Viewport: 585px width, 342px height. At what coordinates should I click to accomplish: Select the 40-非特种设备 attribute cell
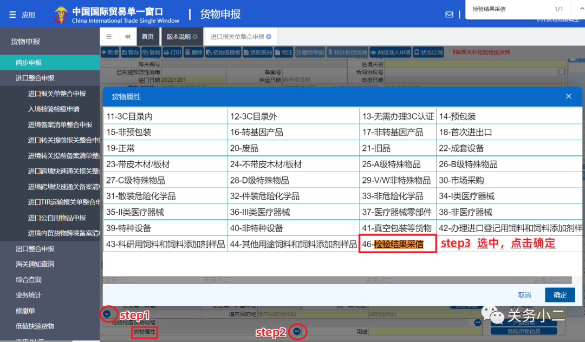[293, 228]
